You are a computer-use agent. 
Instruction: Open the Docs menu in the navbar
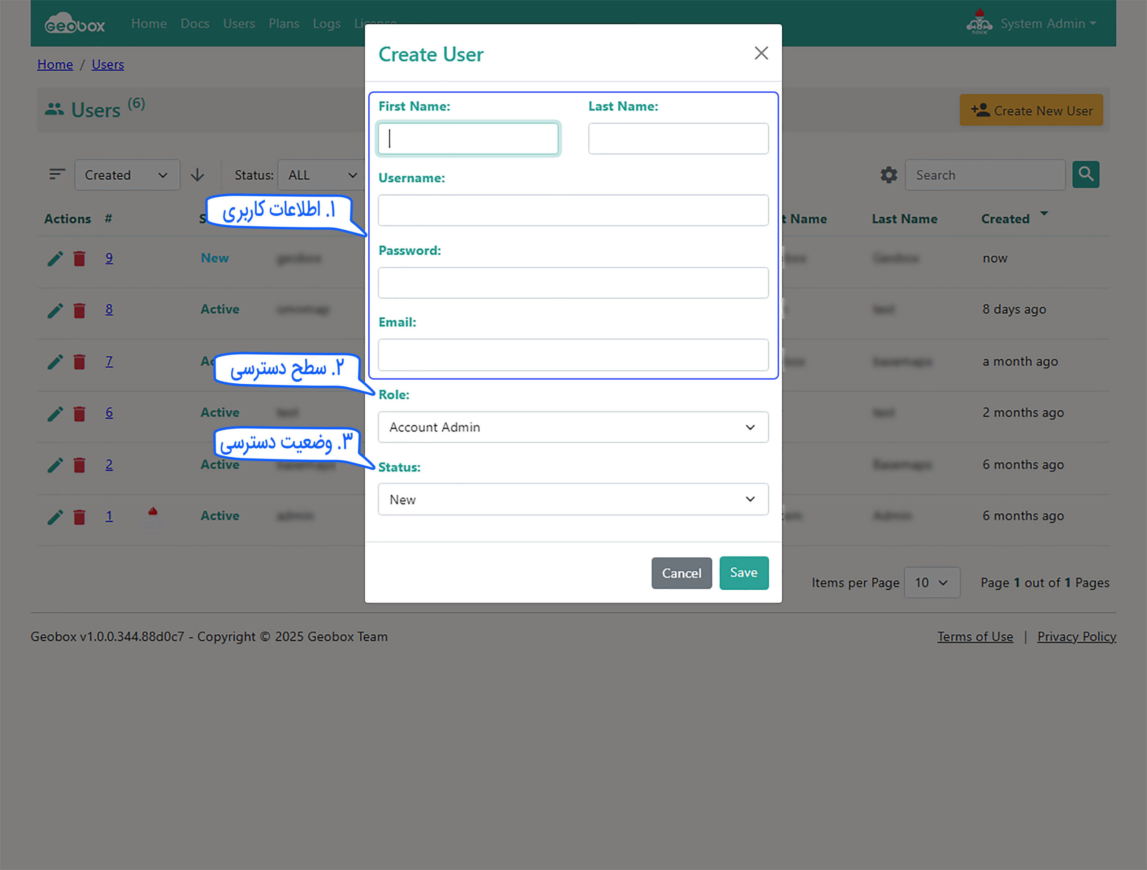tap(195, 24)
